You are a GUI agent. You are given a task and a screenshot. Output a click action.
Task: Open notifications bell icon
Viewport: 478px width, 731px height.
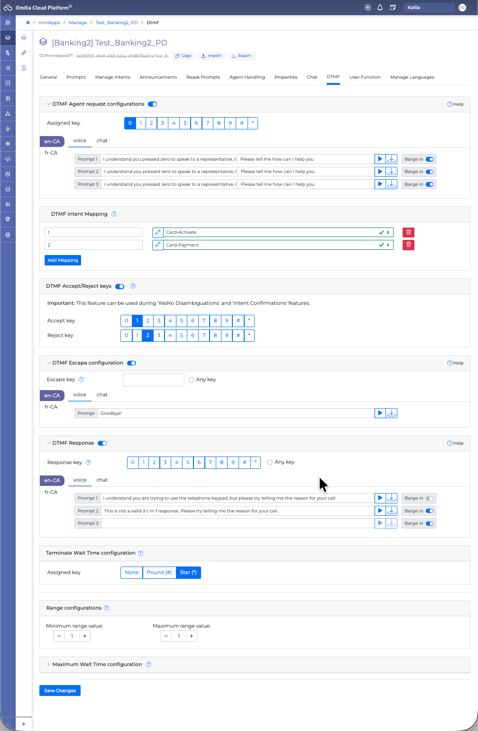[x=380, y=8]
